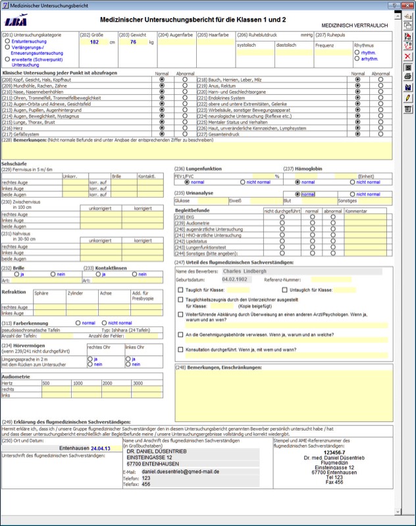Screen dimensions: 416x526
Task: Choose the arhythm. radio for Ruhepuls
Action: [357, 59]
